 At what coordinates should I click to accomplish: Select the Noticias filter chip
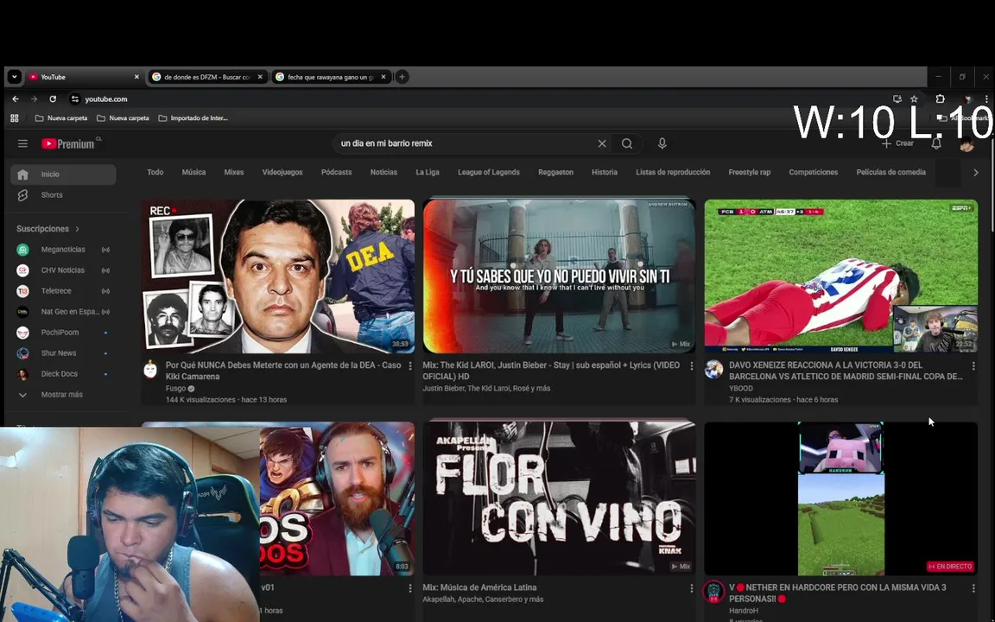tap(383, 172)
